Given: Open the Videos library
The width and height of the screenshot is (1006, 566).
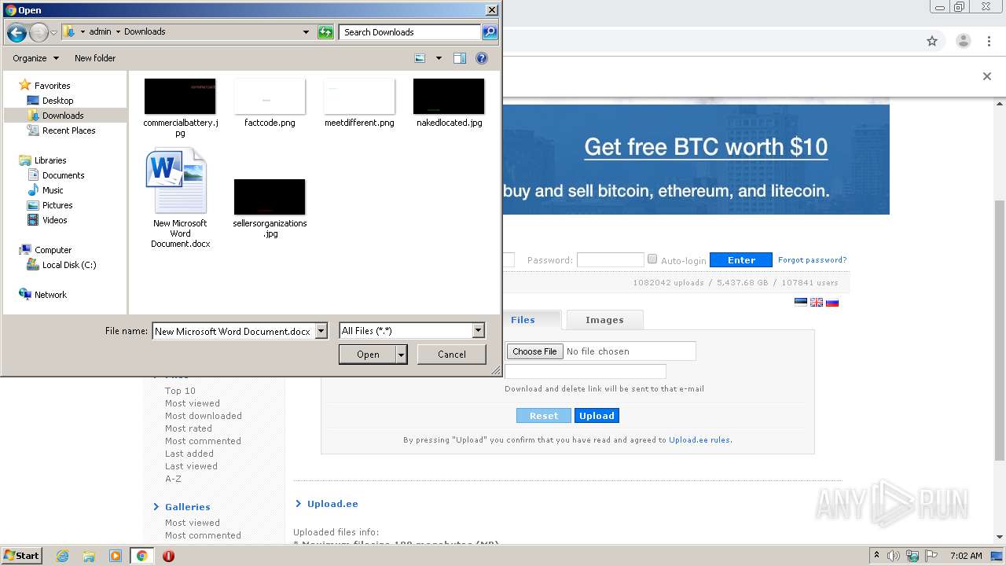Looking at the screenshot, I should (x=47, y=220).
